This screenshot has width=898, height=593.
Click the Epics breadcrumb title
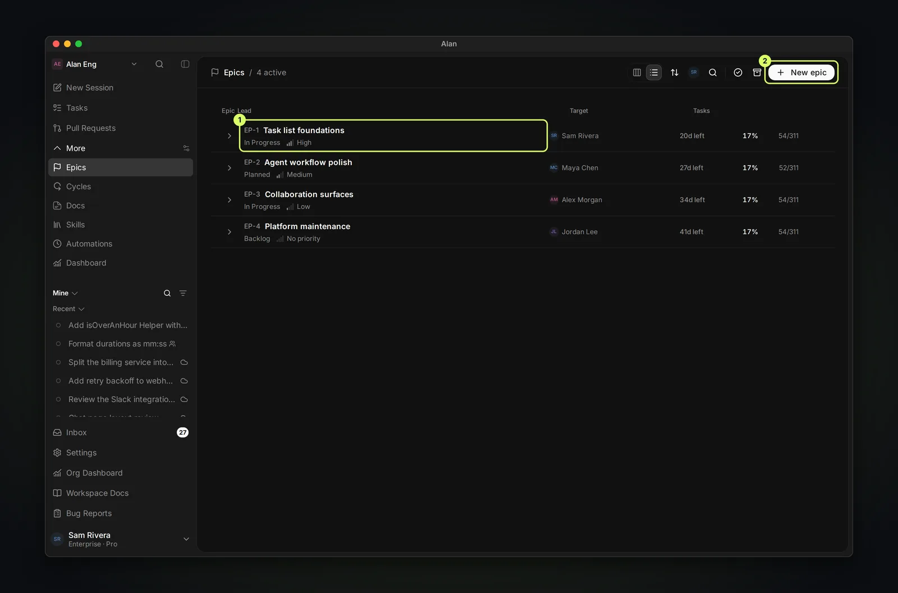[234, 72]
